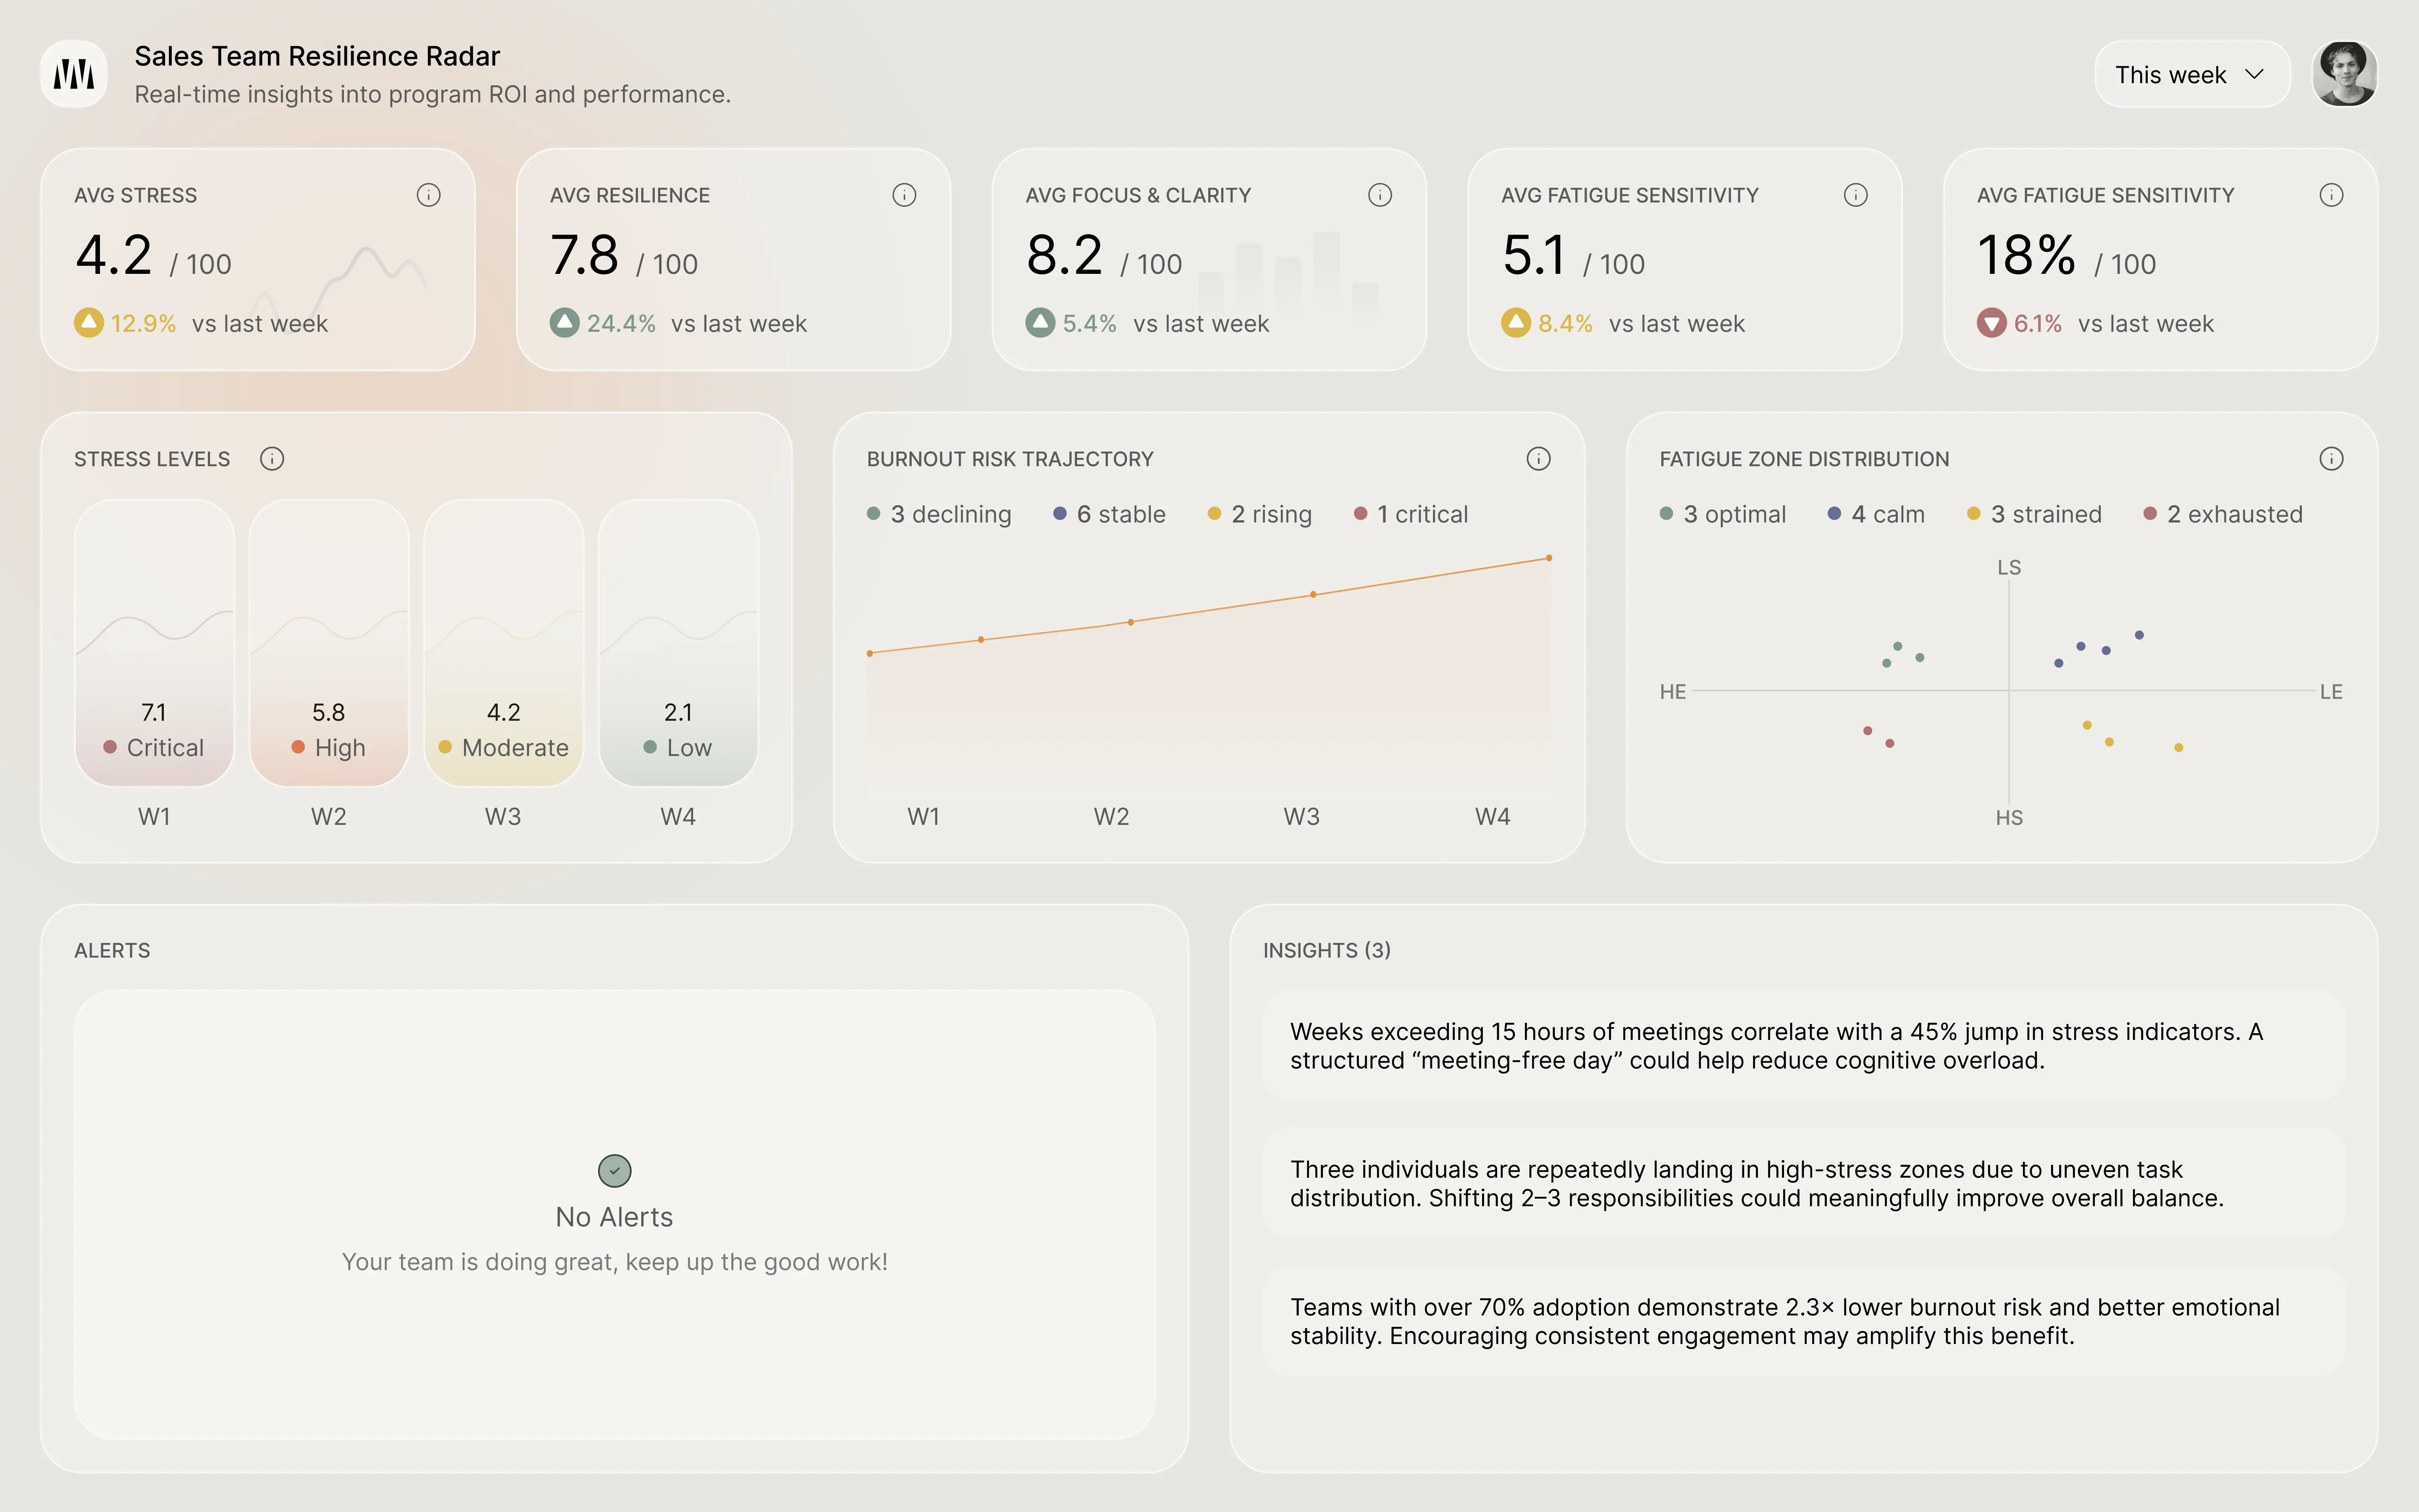
Task: Click the 12.9% up-trend icon
Action: (x=89, y=323)
